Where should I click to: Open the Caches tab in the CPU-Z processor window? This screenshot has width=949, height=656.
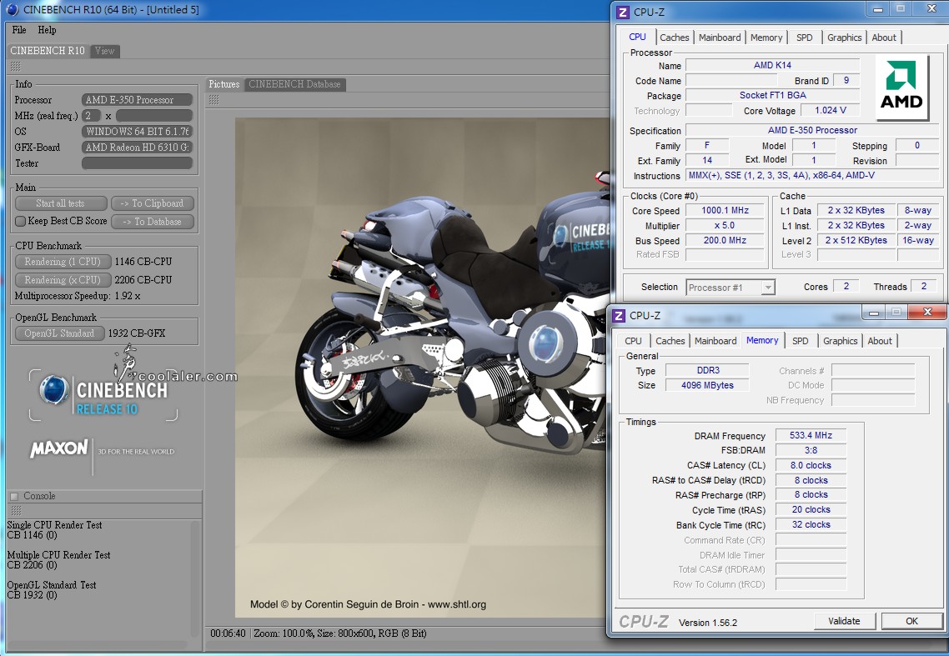675,38
